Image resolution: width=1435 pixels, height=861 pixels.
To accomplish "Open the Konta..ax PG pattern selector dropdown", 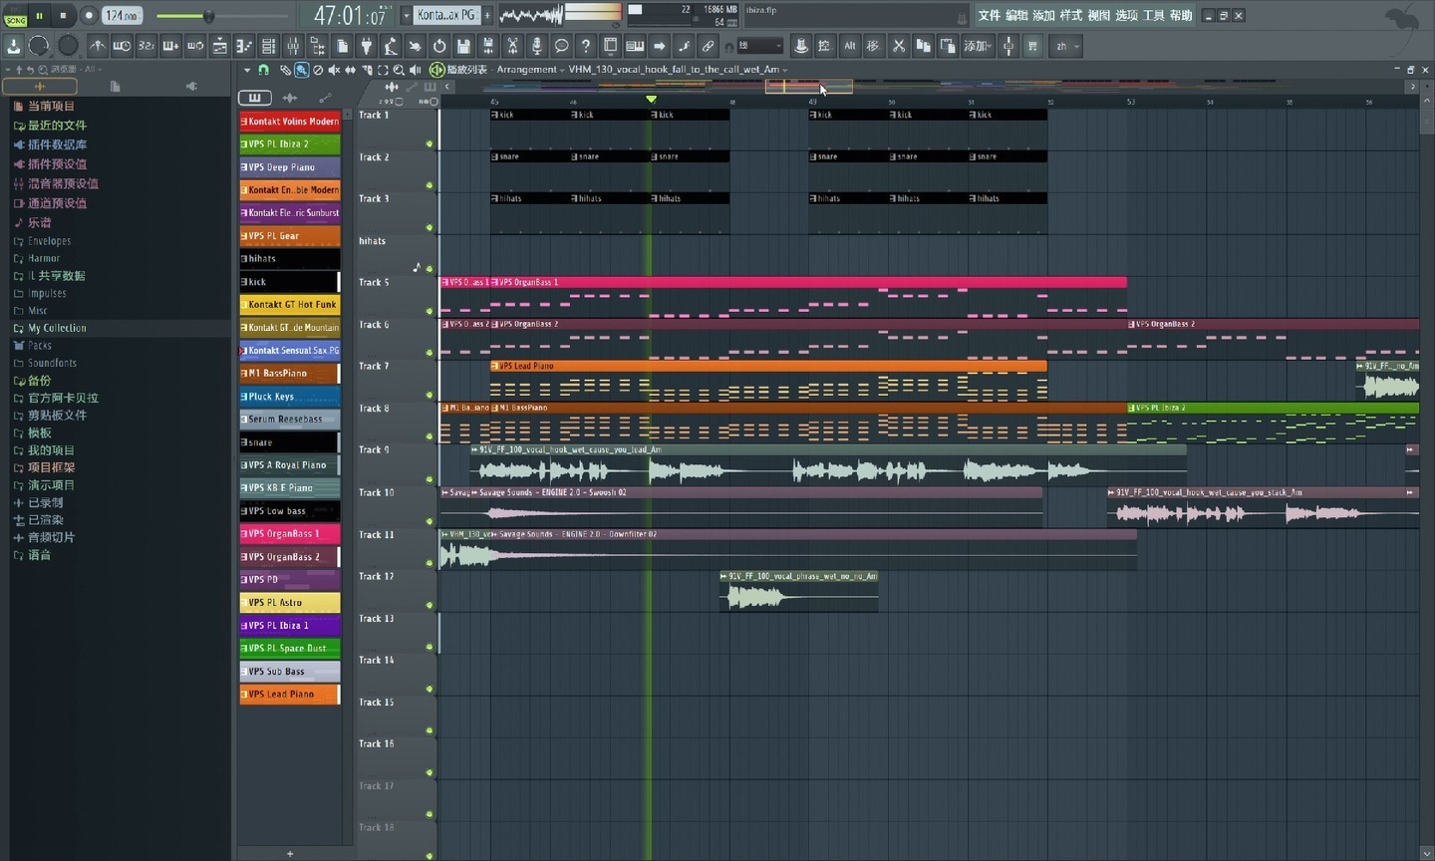I will (445, 15).
